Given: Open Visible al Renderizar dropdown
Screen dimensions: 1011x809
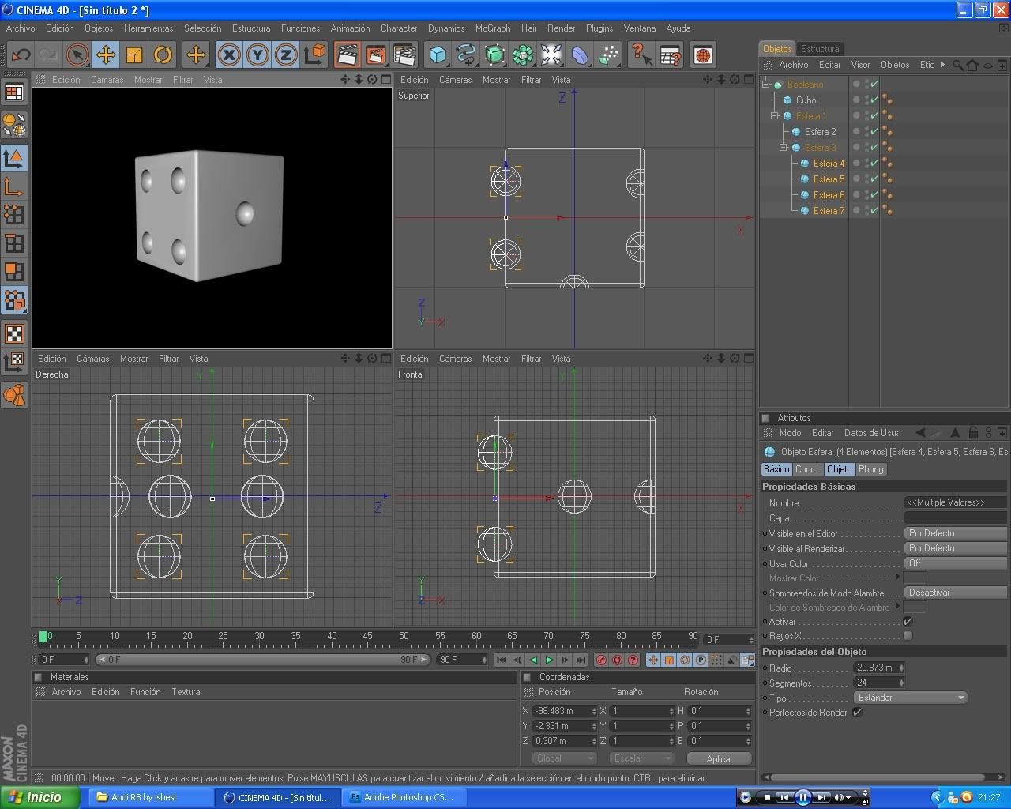Looking at the screenshot, I should click(x=955, y=548).
